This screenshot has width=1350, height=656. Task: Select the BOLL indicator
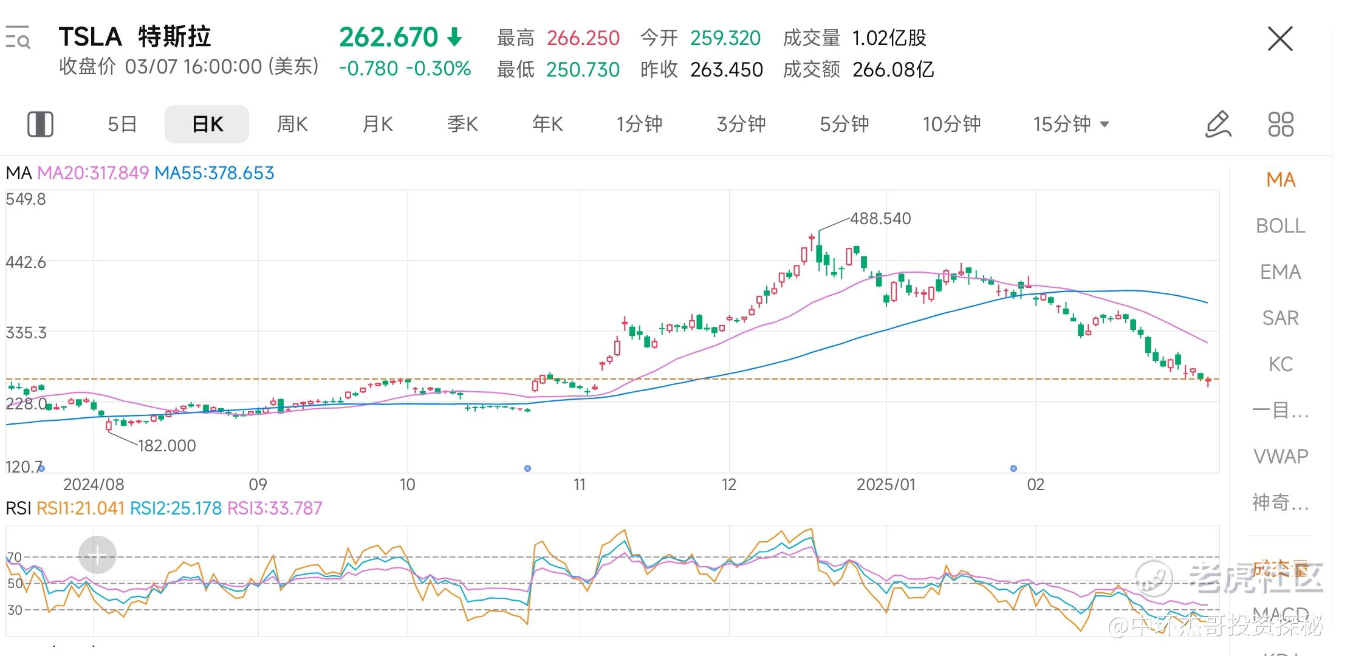tap(1281, 226)
